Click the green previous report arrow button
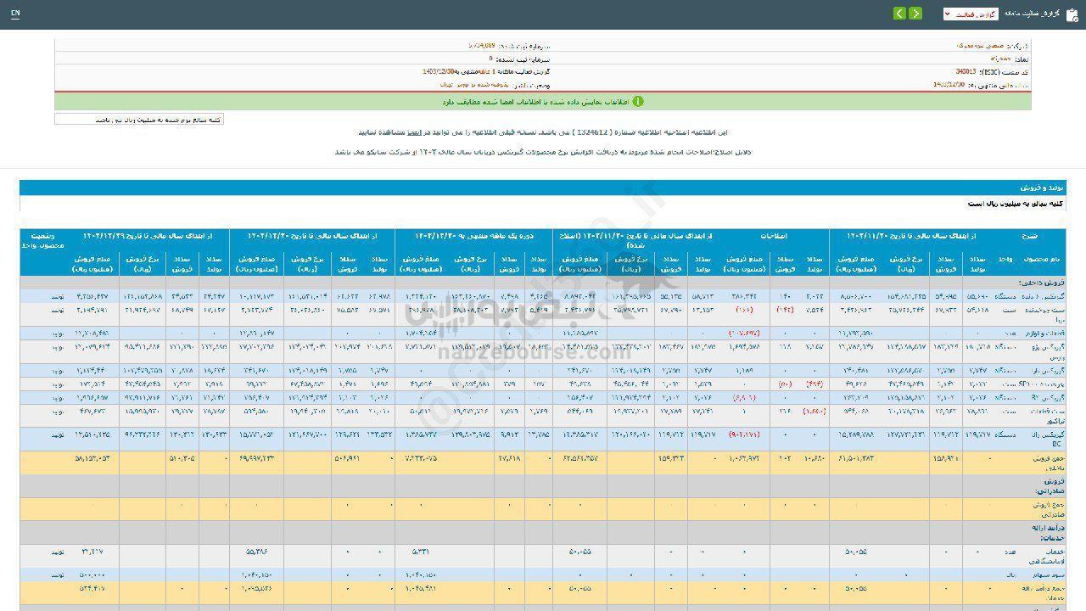Image resolution: width=1086 pixels, height=611 pixels. 899,14
